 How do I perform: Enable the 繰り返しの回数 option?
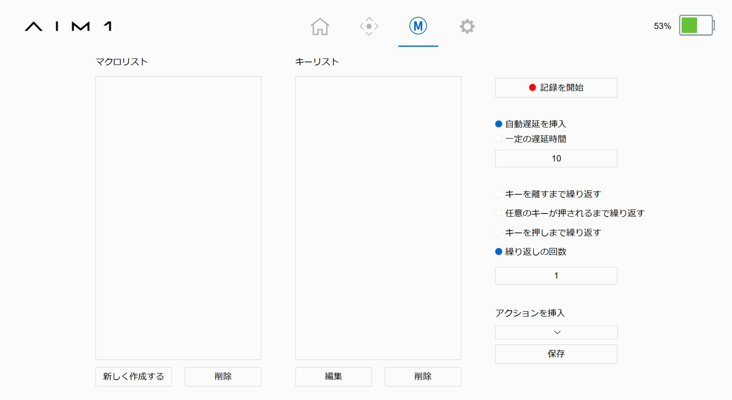(x=498, y=252)
